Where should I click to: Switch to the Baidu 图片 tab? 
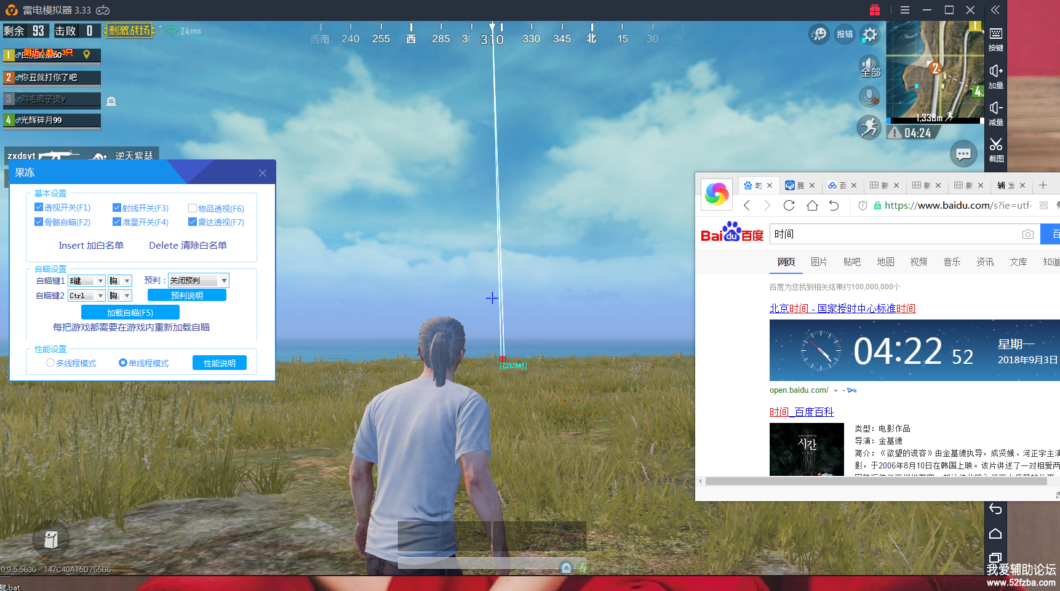click(x=818, y=262)
